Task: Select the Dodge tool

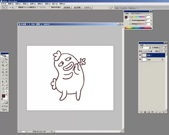Action: tap(6, 78)
